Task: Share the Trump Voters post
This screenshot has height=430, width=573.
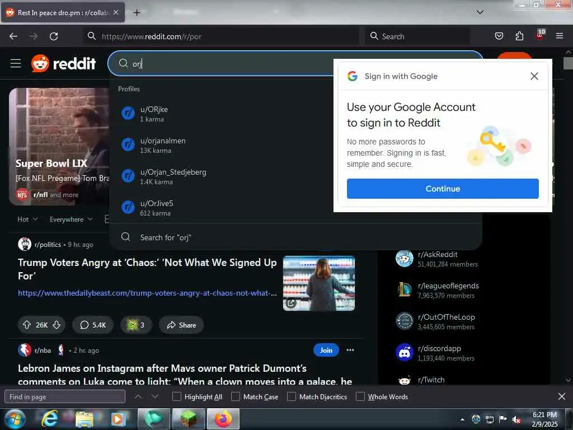Action: coord(181,325)
